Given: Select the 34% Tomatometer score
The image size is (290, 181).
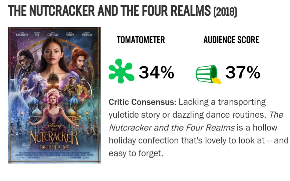Looking at the screenshot, I should pos(156,72).
